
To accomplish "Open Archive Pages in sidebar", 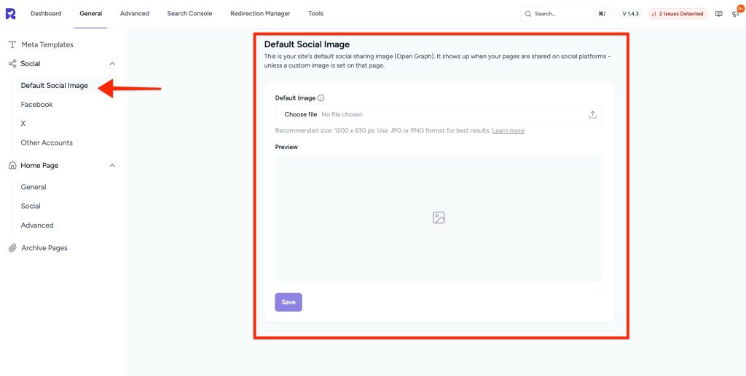I will [x=44, y=248].
